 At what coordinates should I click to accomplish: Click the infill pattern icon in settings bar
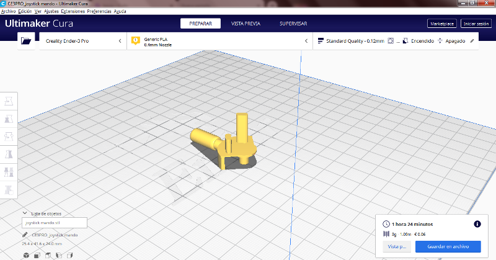click(391, 41)
